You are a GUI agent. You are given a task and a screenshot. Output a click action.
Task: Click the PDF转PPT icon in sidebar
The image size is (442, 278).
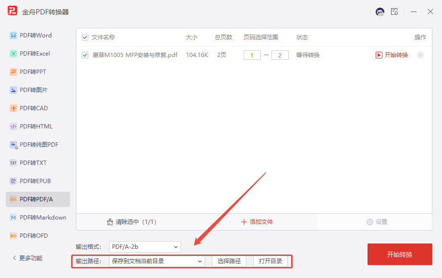click(13, 72)
